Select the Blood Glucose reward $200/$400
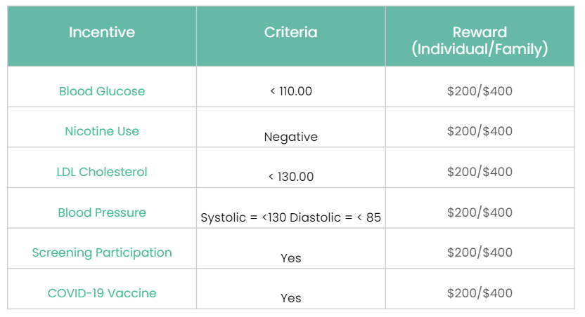The width and height of the screenshot is (585, 317). point(480,91)
